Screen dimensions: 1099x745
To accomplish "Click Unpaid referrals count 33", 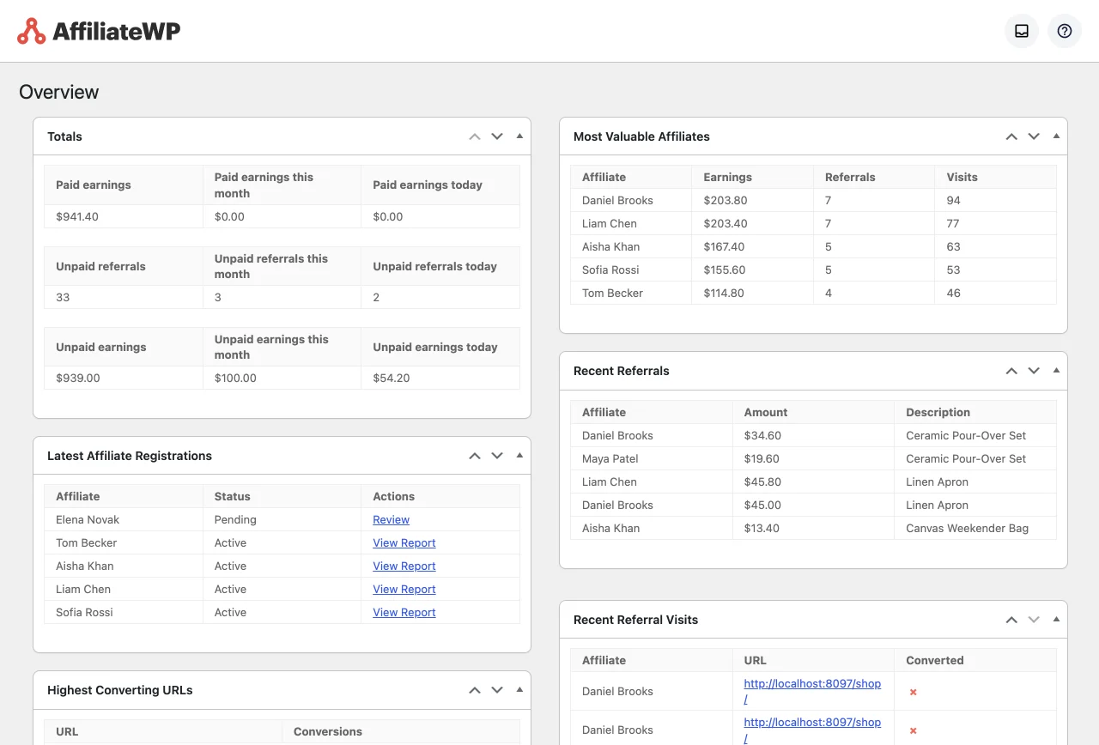I will coord(63,297).
